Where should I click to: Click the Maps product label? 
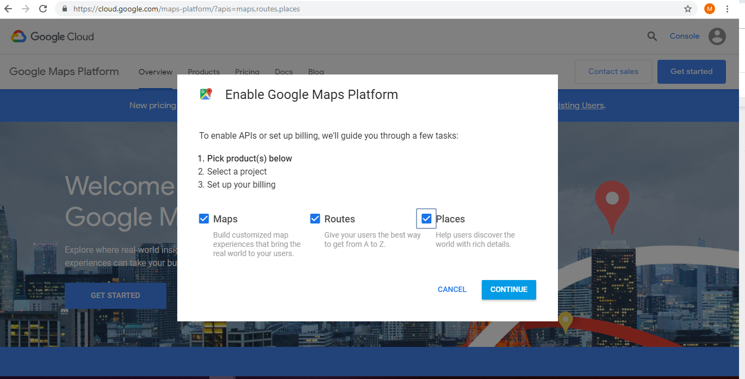[x=225, y=219]
